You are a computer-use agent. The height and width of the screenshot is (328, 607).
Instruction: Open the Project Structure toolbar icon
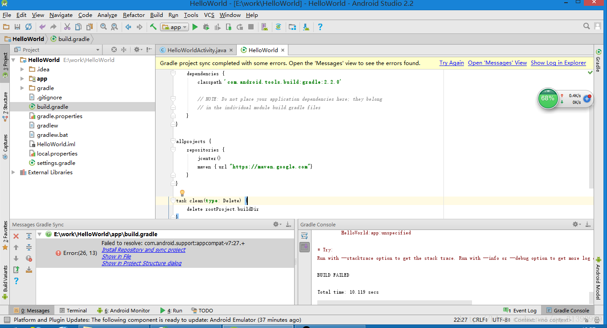point(292,27)
